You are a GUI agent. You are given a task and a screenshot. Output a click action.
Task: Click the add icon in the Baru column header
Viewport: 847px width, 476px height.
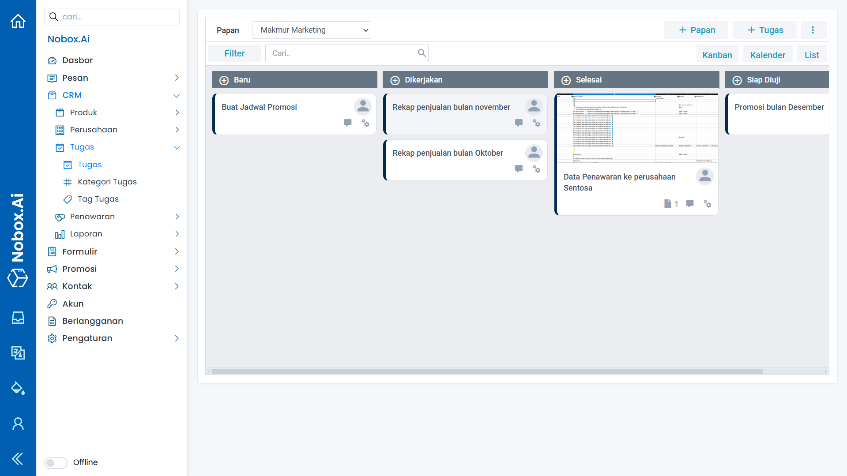pos(224,80)
